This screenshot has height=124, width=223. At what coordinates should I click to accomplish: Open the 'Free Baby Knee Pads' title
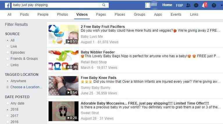(x=99, y=78)
